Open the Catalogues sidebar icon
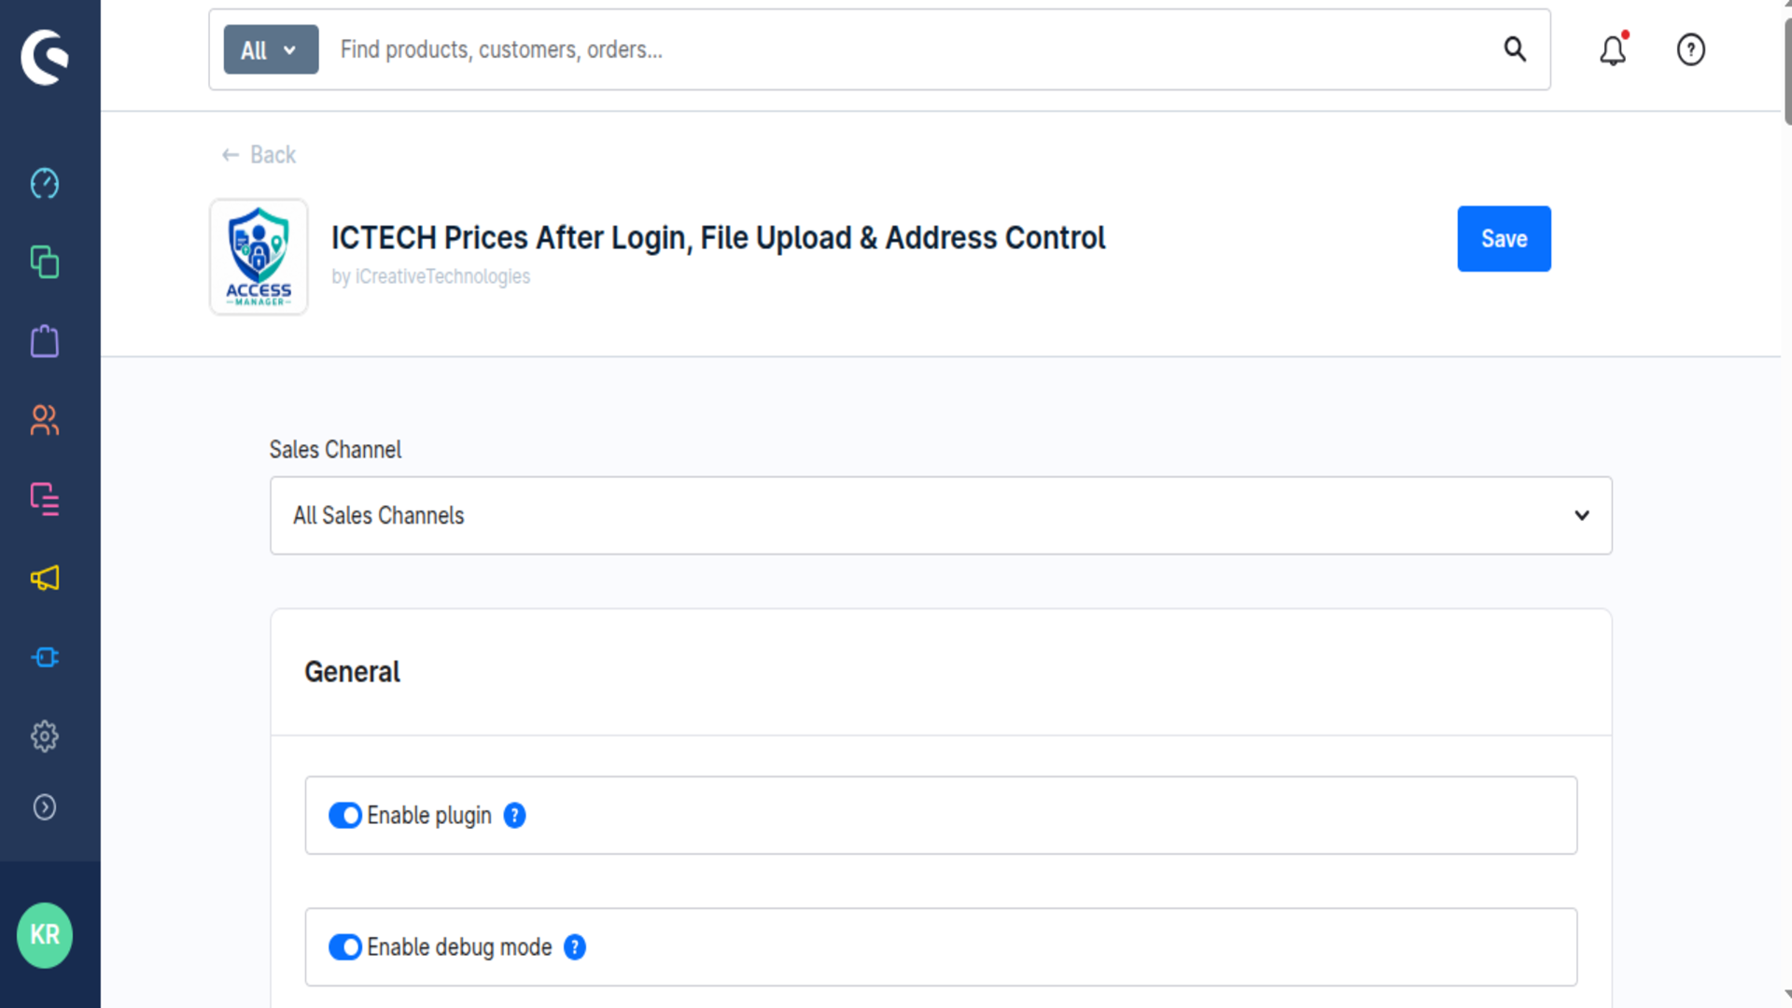1792x1008 pixels. pyautogui.click(x=44, y=262)
